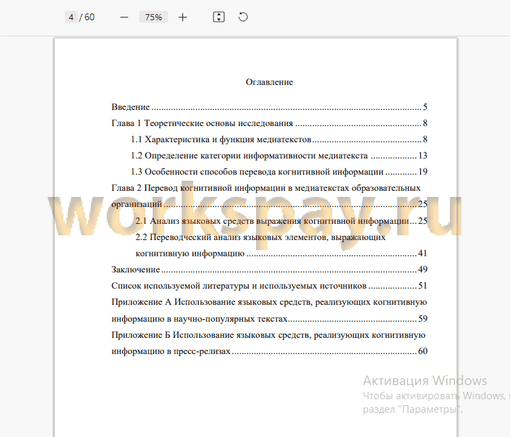Open 1.3 Особенности способов перевода entry
The width and height of the screenshot is (510, 437).
279,172
